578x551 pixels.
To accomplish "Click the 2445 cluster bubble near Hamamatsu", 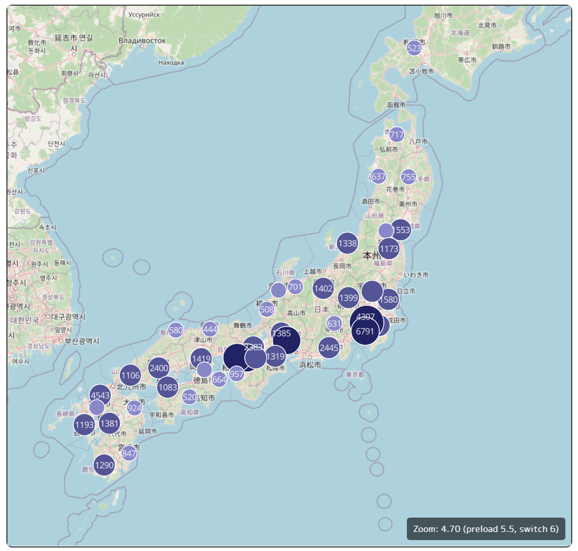I will pyautogui.click(x=329, y=348).
